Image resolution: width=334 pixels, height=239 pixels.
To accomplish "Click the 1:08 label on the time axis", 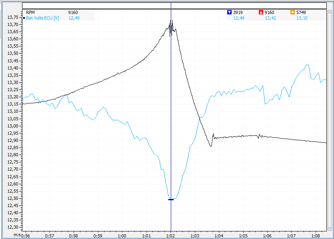I will pos(315,236).
